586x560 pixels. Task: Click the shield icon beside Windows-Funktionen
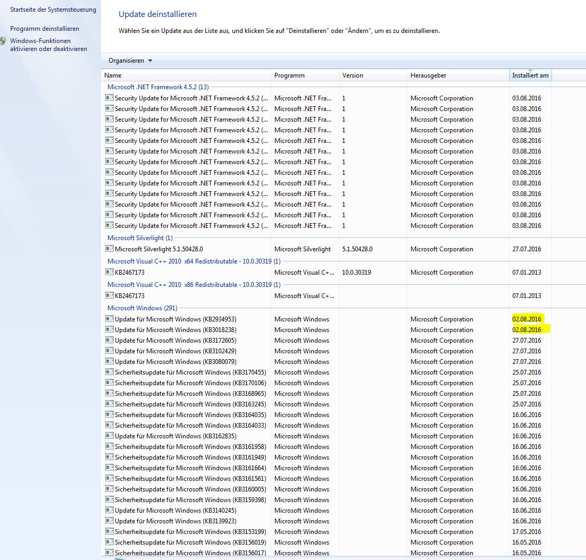click(x=3, y=41)
